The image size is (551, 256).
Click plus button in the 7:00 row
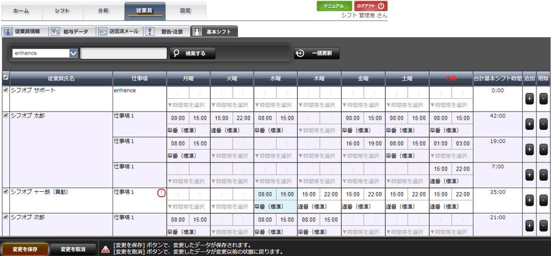(529, 175)
